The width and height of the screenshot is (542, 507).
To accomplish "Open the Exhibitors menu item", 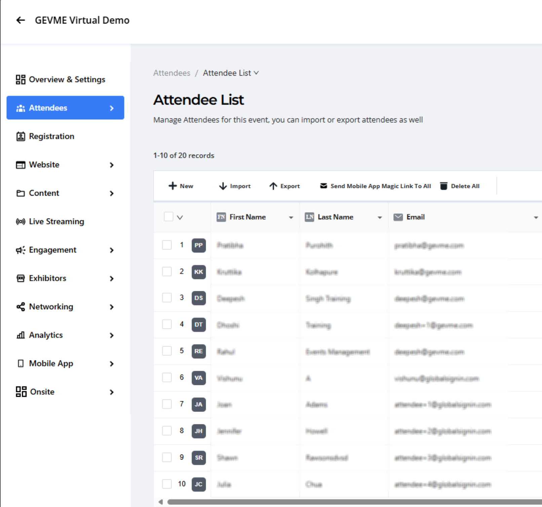I will pyautogui.click(x=65, y=278).
